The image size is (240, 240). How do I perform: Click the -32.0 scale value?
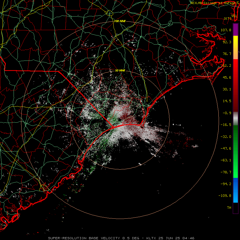[x=226, y=137]
